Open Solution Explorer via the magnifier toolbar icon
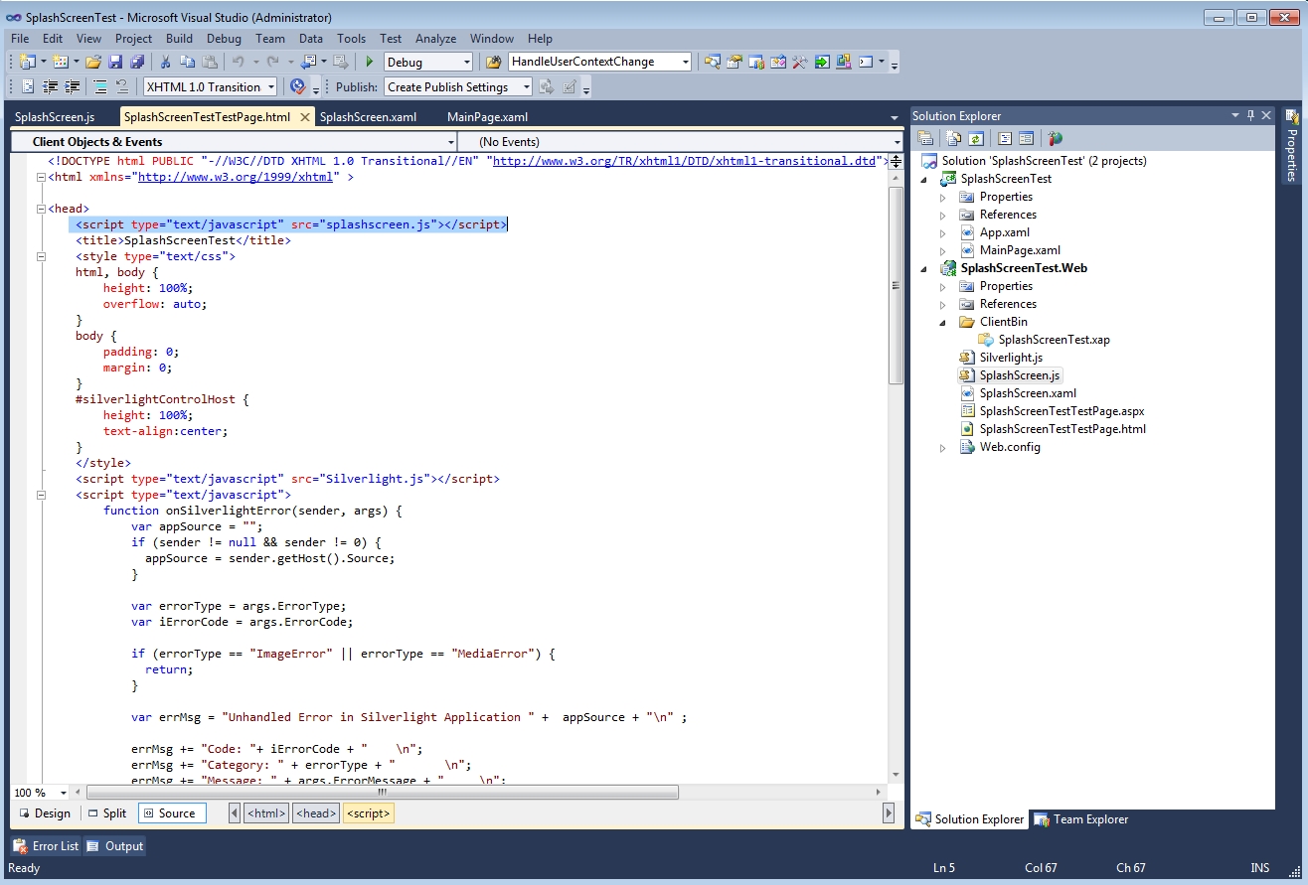Viewport: 1308px width, 885px height. [713, 62]
